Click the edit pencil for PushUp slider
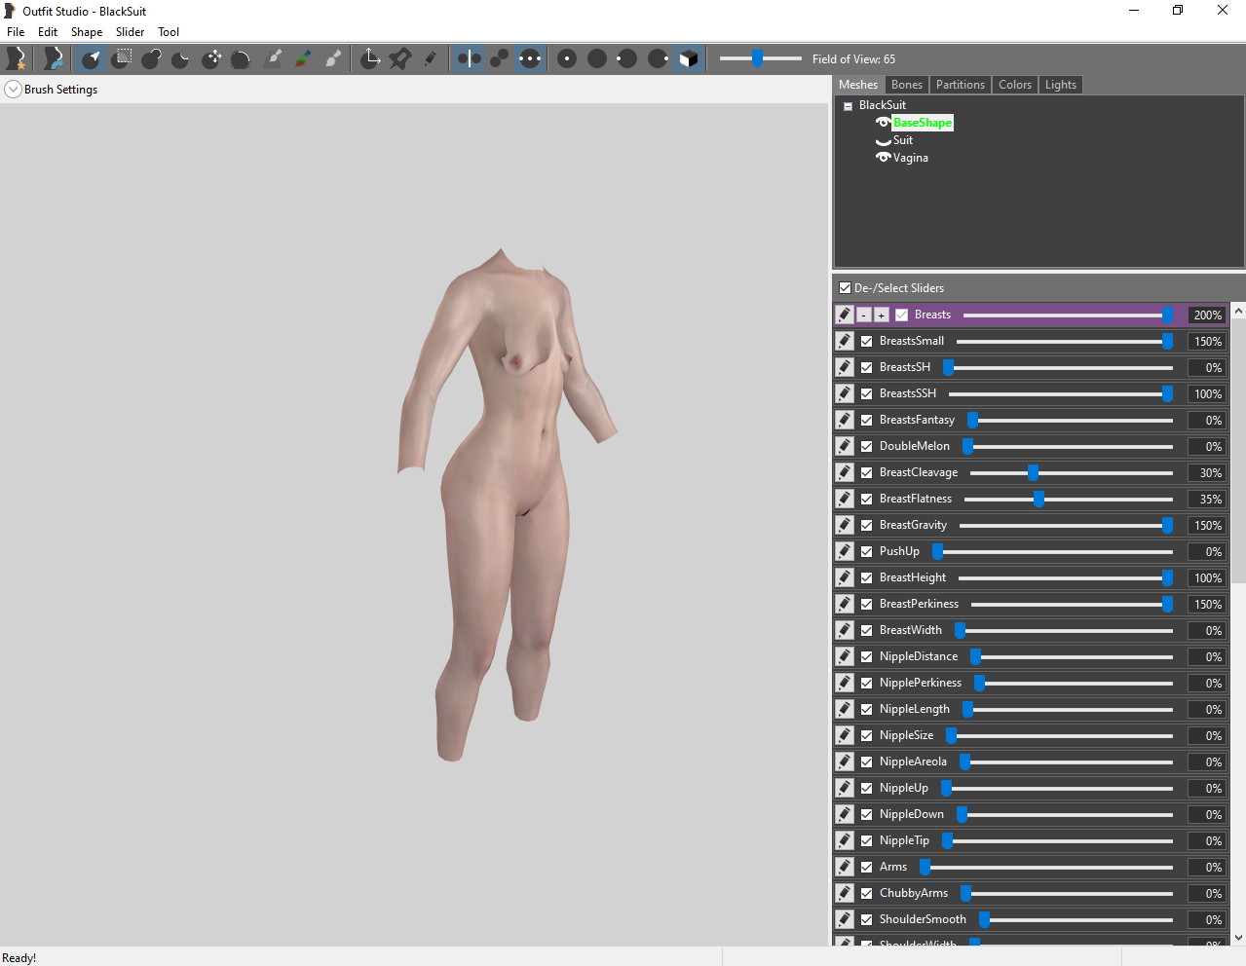The width and height of the screenshot is (1246, 966). tap(845, 551)
